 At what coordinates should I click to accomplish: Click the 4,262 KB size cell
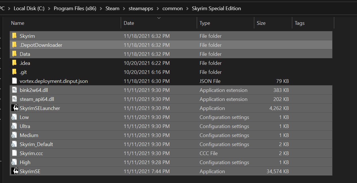(279, 108)
